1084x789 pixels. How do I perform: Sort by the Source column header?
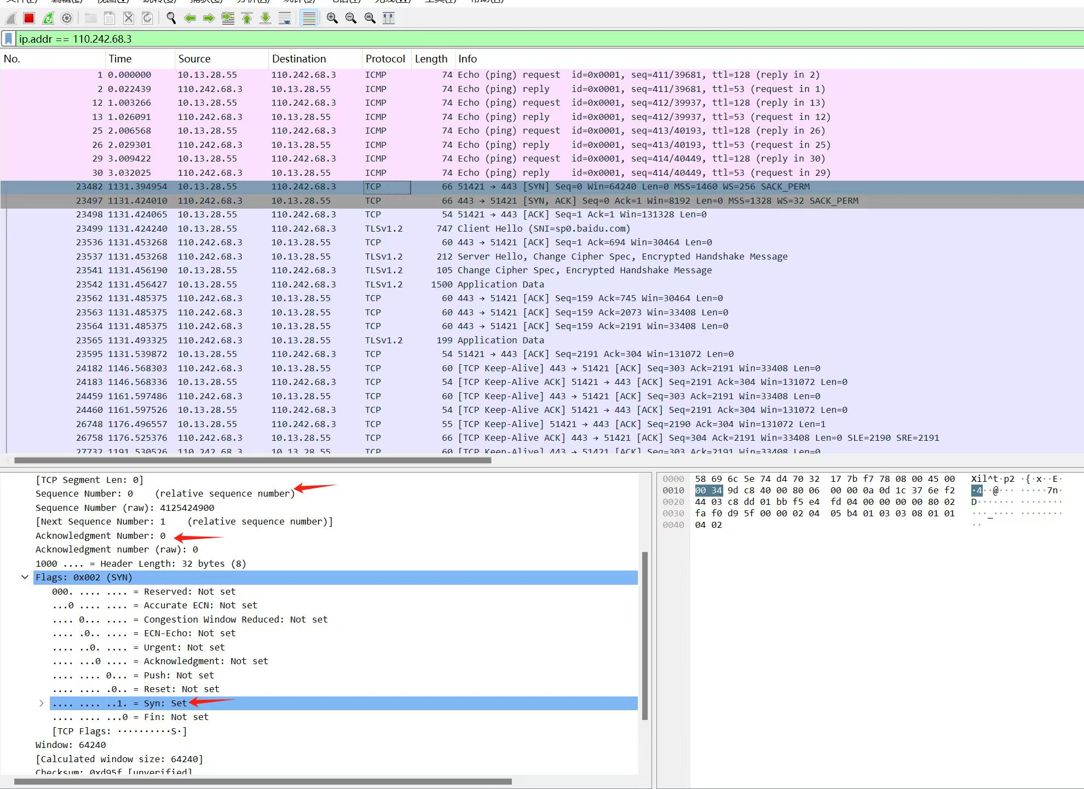[222, 59]
